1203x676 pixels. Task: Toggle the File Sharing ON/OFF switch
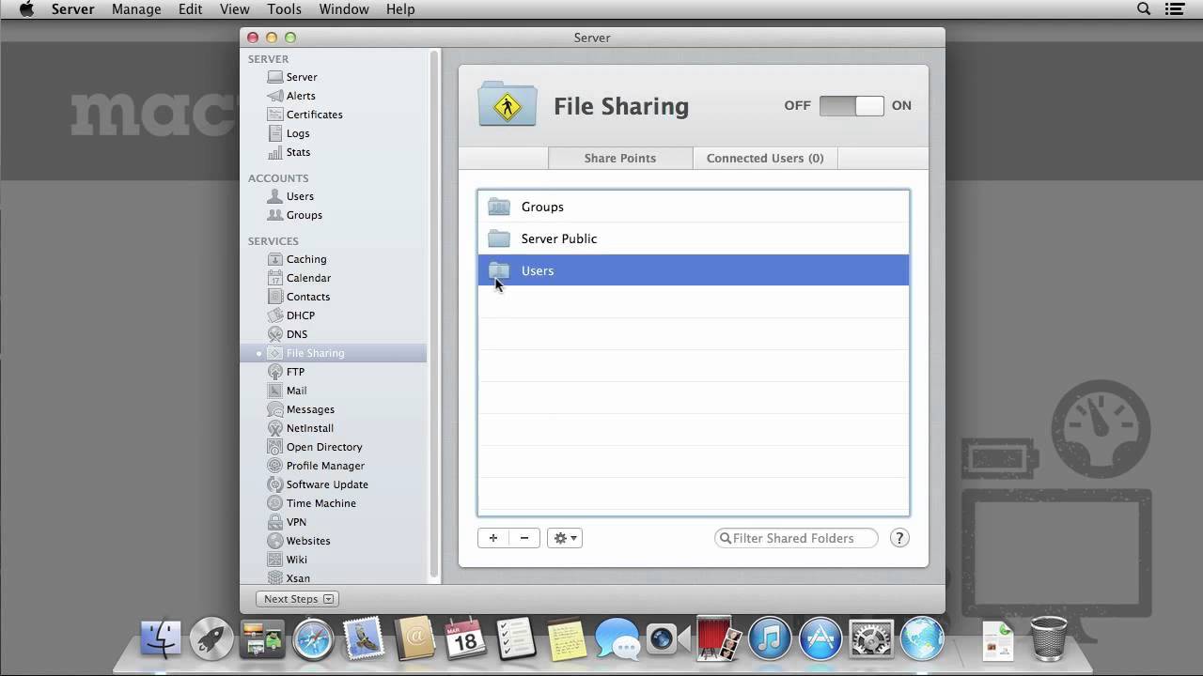pyautogui.click(x=851, y=106)
